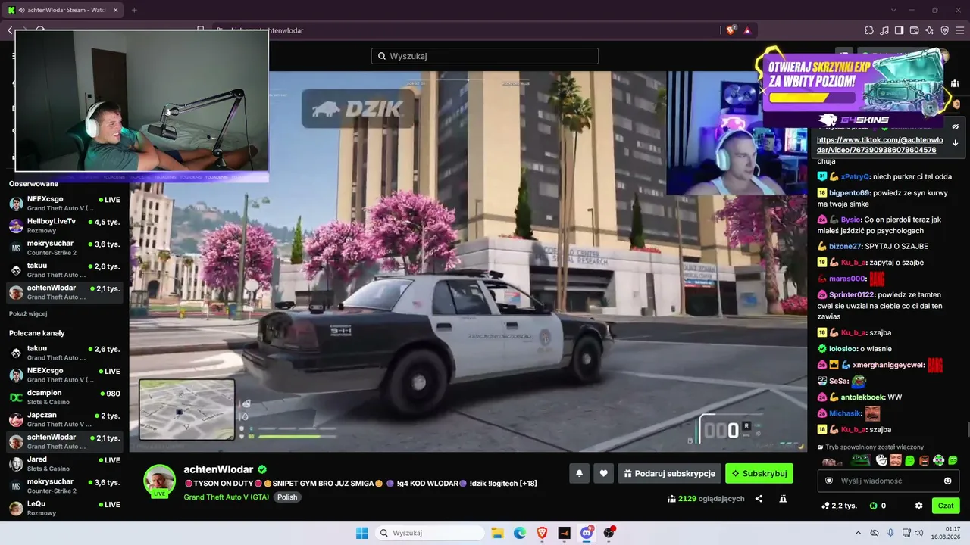
Task: Open LeQu channel in recommended list
Action: [65, 508]
